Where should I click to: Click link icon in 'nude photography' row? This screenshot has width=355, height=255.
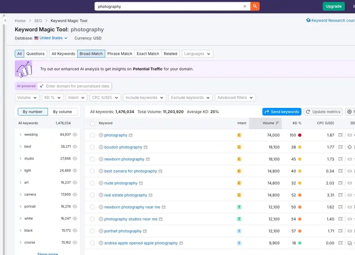point(349,183)
